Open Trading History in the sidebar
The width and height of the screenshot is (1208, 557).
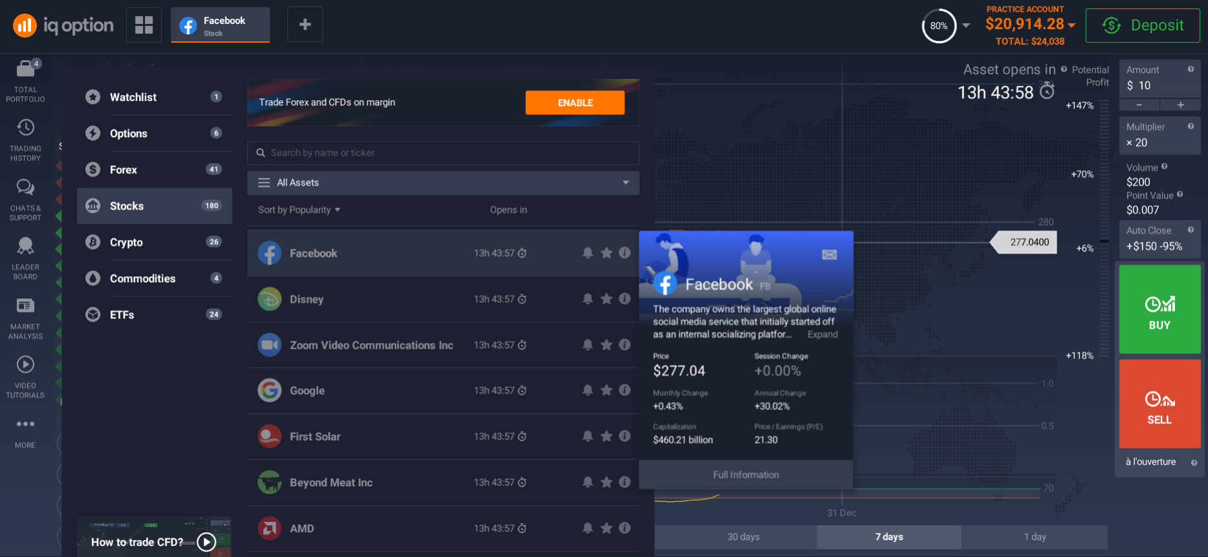25,139
